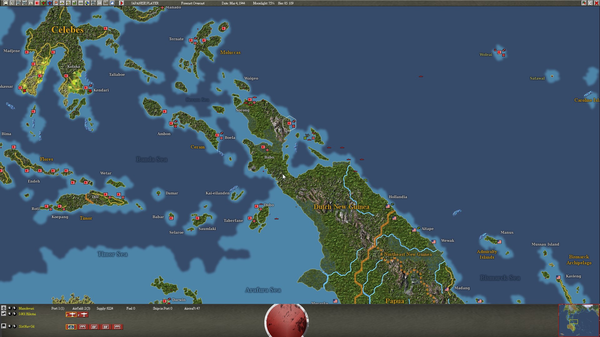Toggle the orange flag toolbar button
The image size is (600, 337).
(56, 3)
